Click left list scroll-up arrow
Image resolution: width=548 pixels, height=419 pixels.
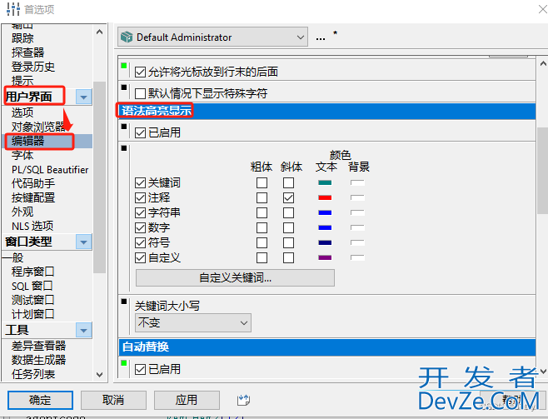point(100,32)
